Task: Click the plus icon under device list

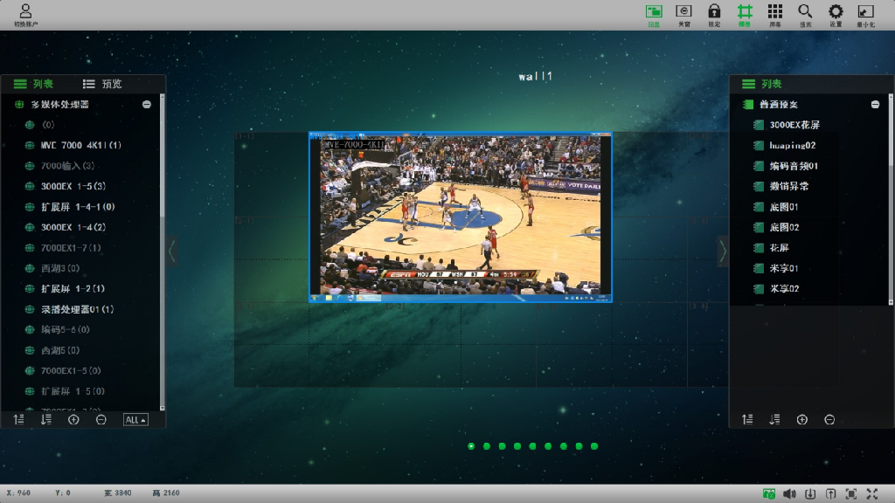Action: coord(73,420)
